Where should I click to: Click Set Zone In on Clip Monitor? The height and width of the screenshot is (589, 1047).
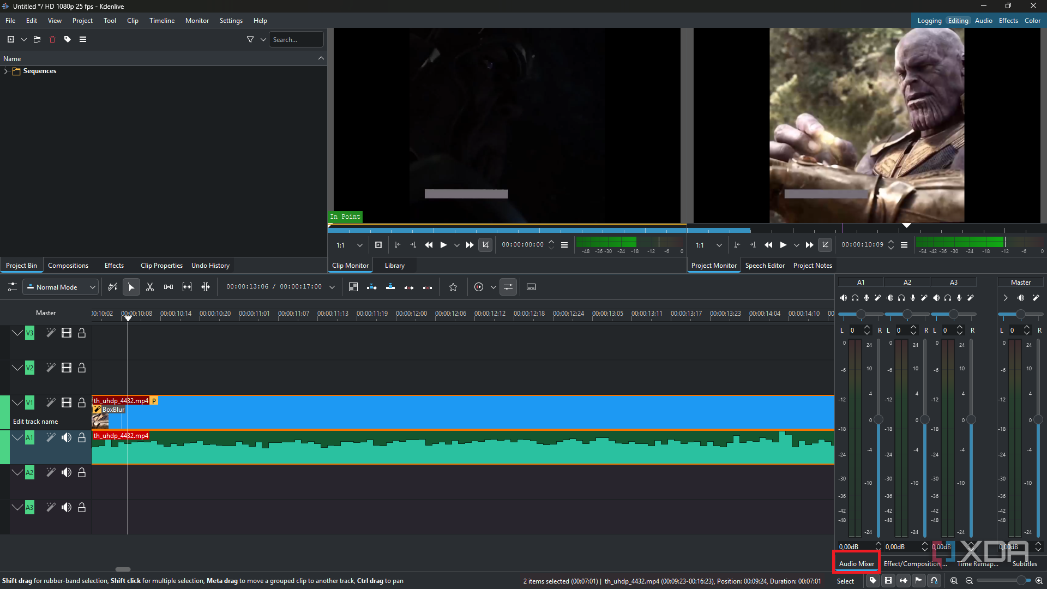click(x=398, y=245)
